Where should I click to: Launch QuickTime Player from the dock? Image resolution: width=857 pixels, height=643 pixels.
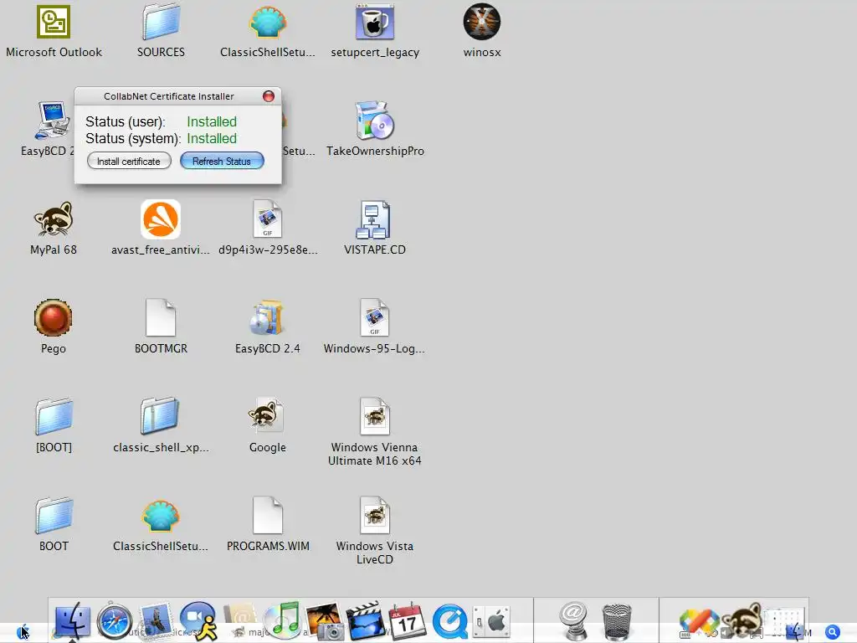pos(449,621)
